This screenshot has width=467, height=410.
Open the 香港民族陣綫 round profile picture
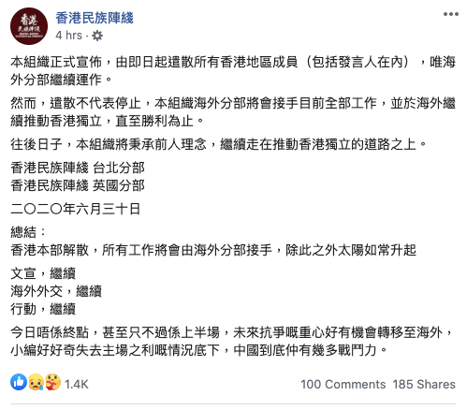click(x=29, y=26)
